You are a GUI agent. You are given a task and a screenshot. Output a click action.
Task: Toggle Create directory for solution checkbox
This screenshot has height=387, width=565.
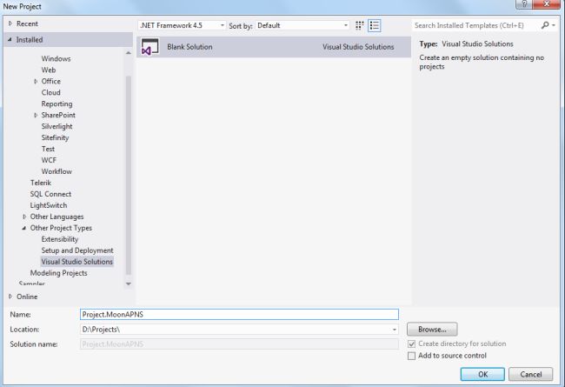coord(411,344)
